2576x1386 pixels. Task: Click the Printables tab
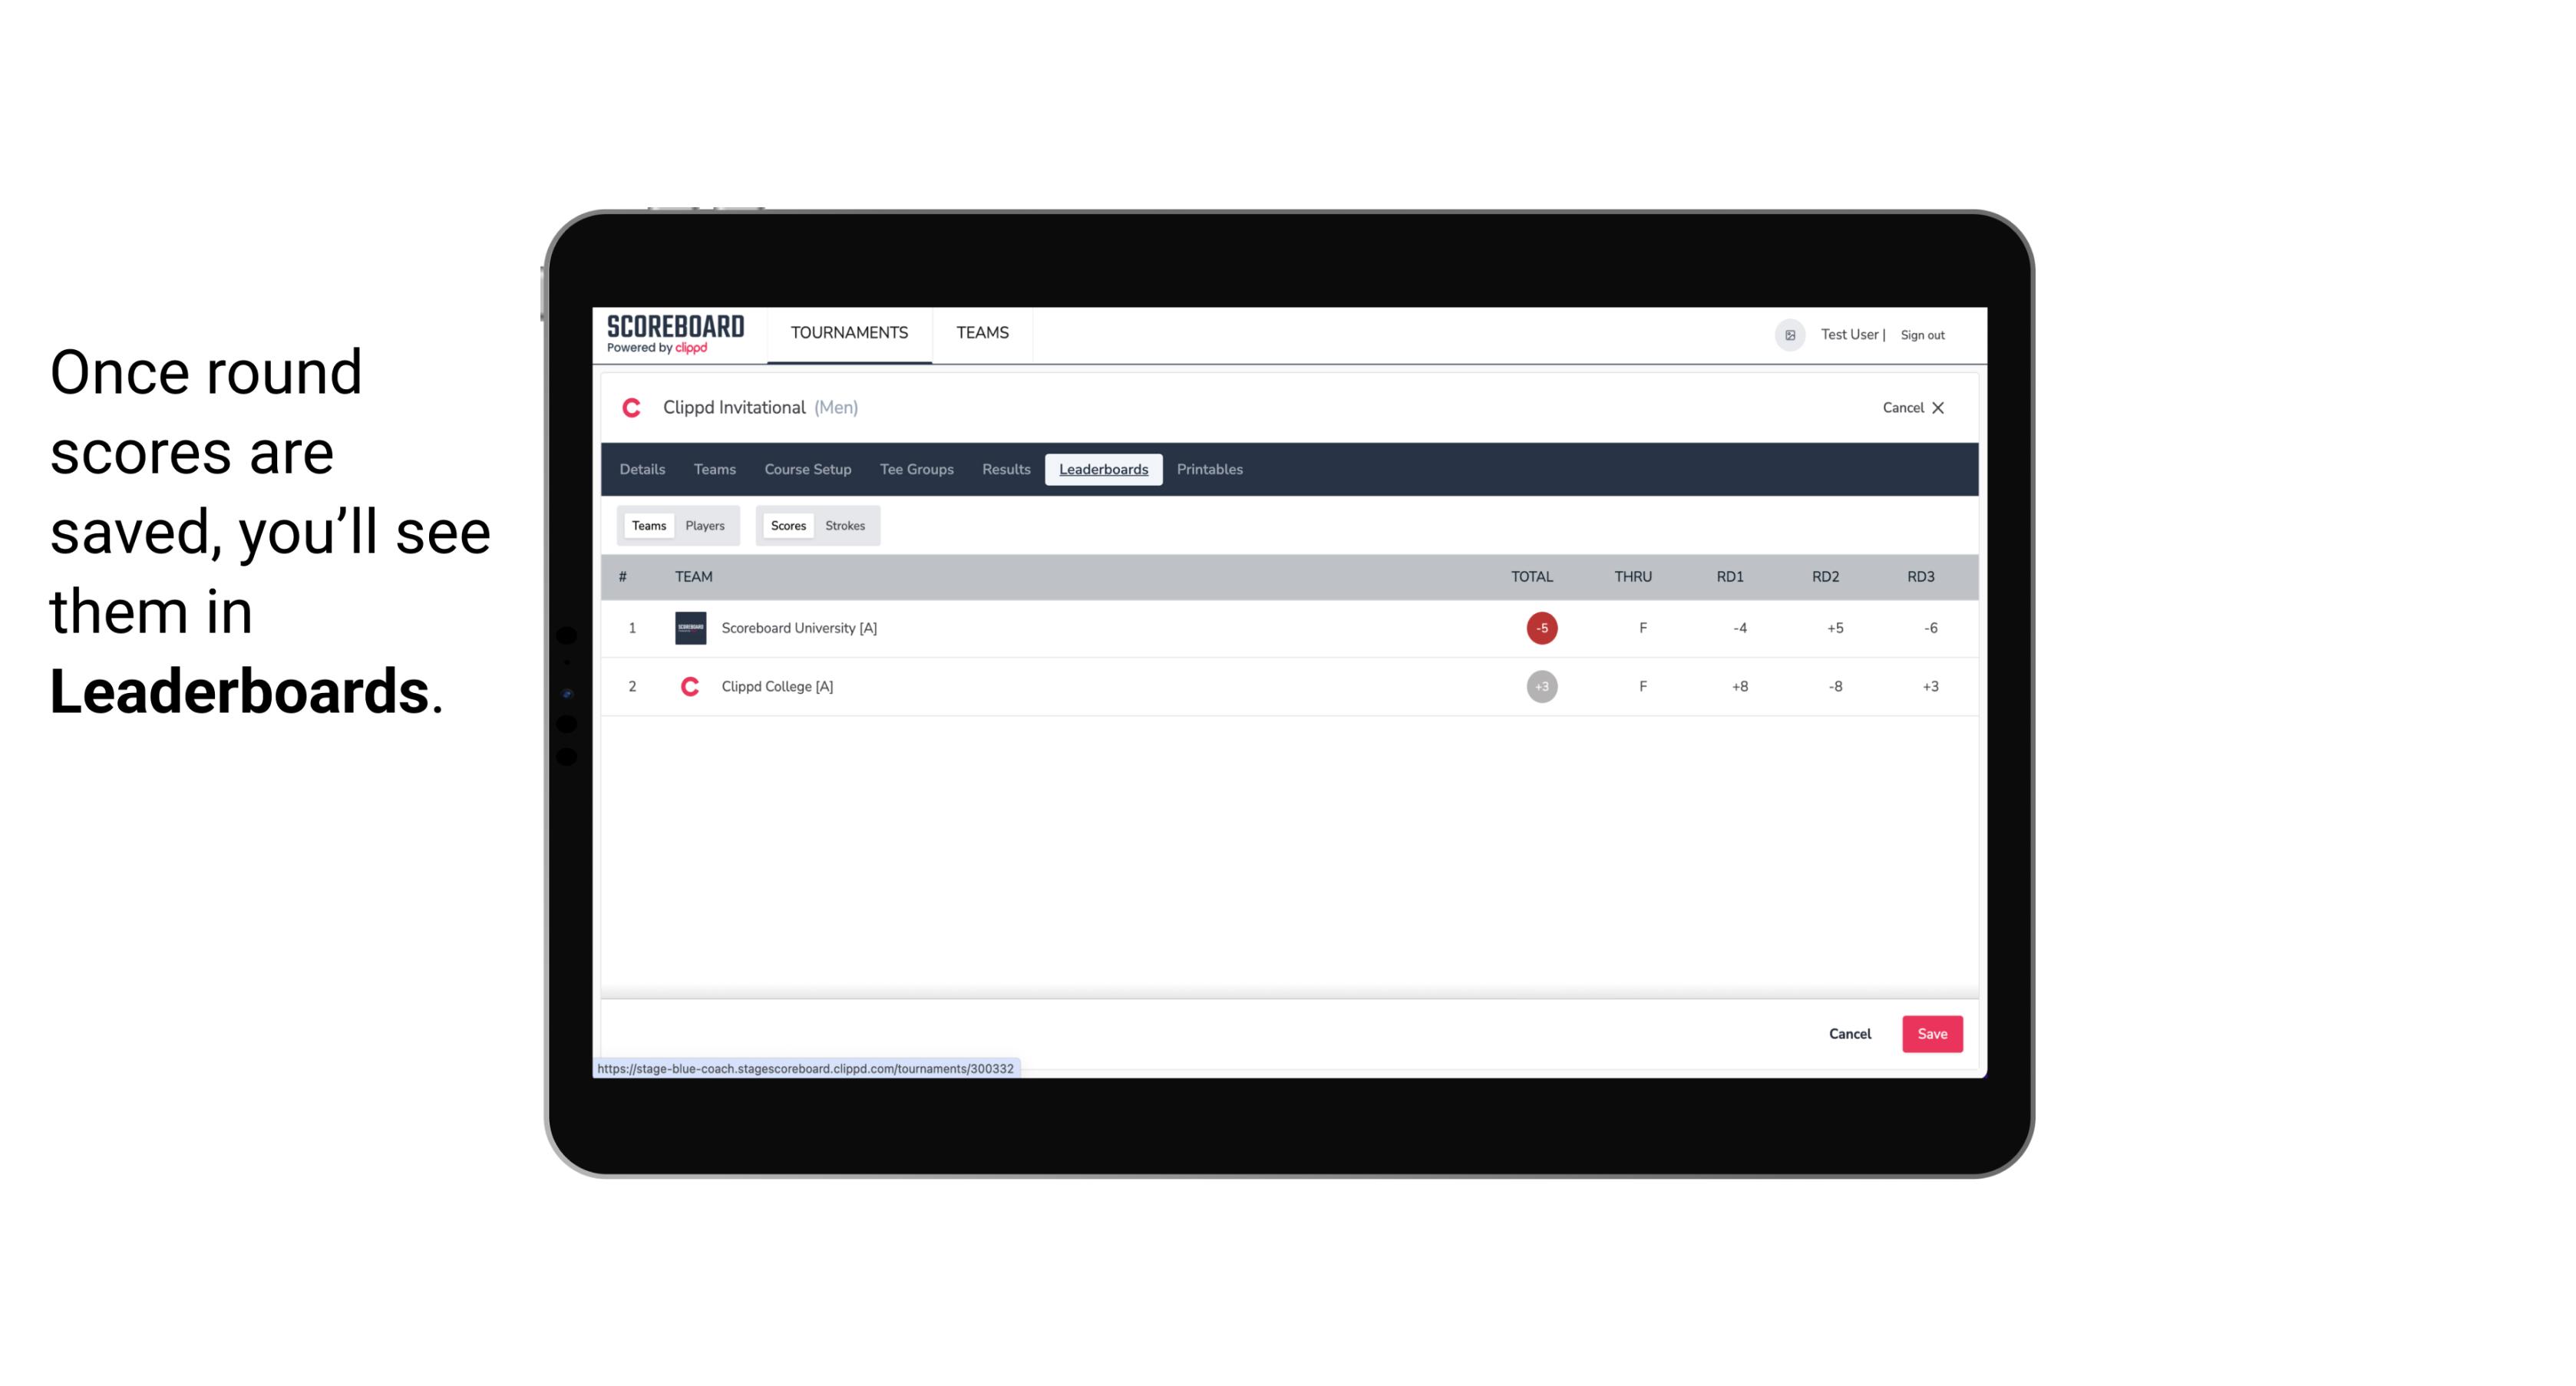pos(1210,470)
